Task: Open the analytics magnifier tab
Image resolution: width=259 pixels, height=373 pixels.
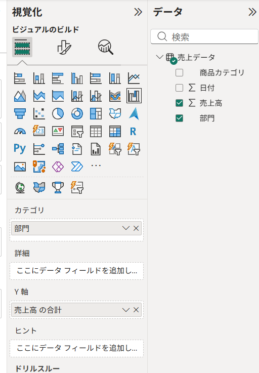Action: pyautogui.click(x=106, y=47)
